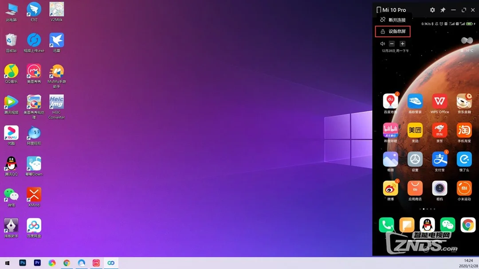The image size is (479, 269).
Task: Tap the 支付宝 Alipay app icon
Action: click(440, 160)
